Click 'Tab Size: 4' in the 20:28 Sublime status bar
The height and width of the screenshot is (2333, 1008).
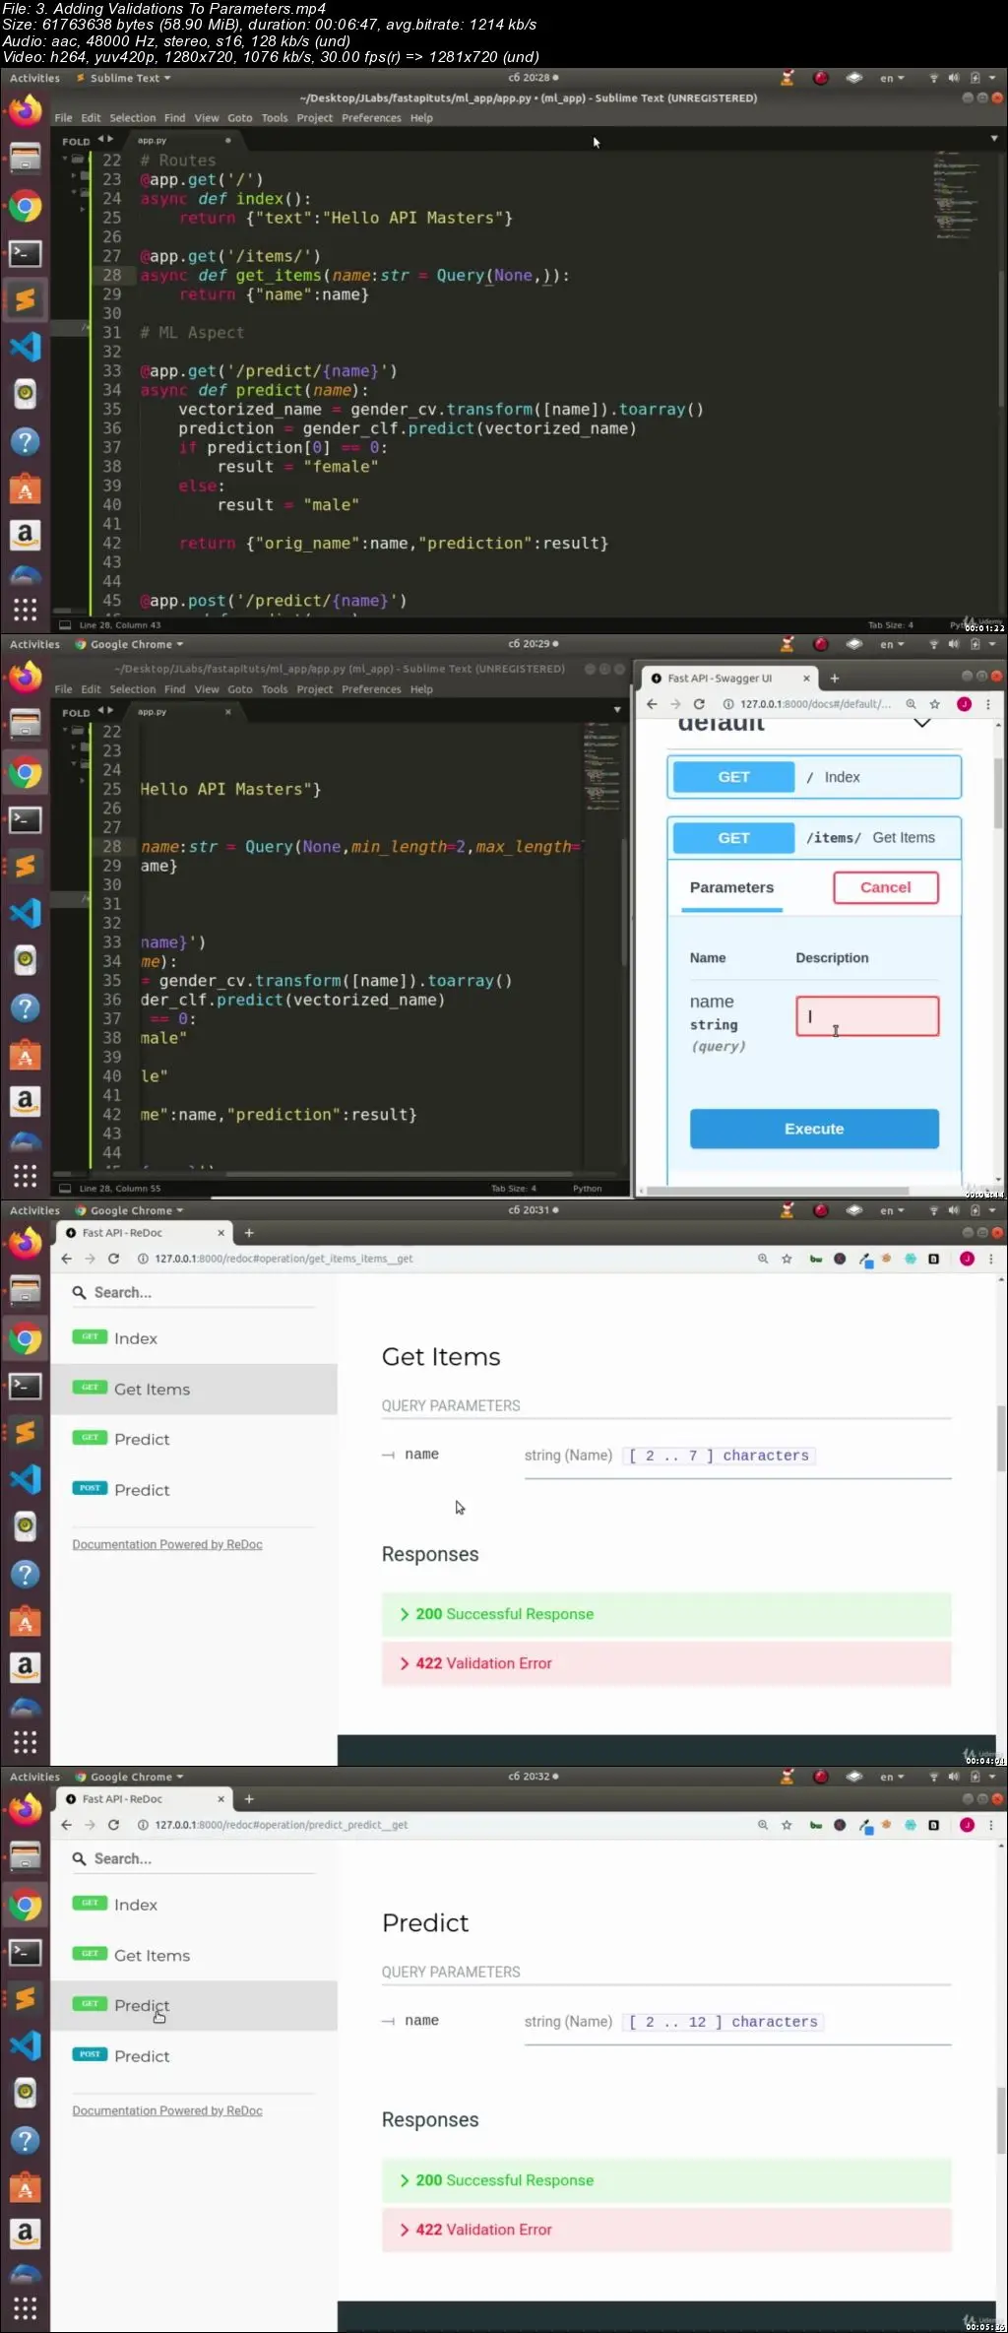[x=890, y=625]
